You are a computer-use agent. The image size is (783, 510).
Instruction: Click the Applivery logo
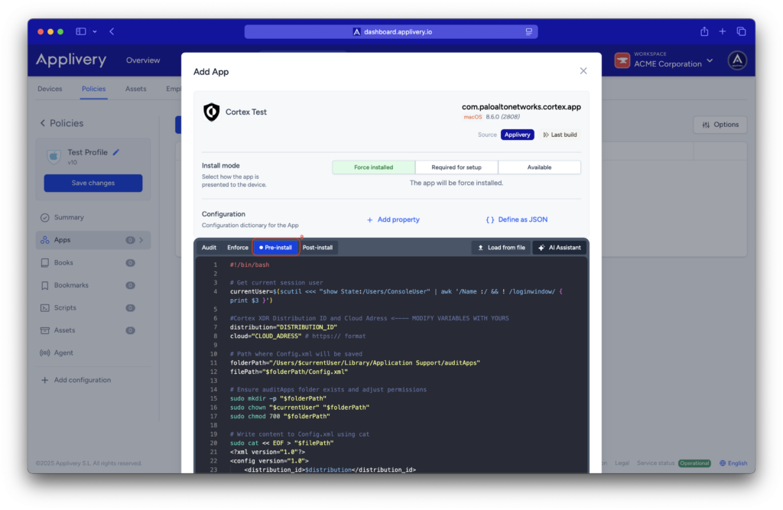click(71, 60)
